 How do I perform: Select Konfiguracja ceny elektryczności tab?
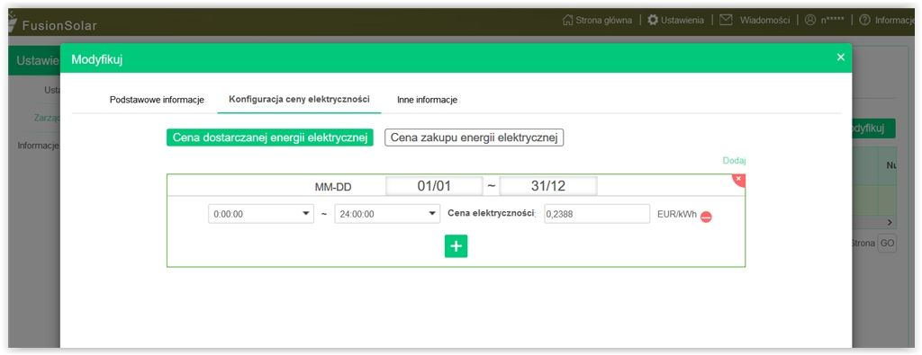[x=299, y=99]
